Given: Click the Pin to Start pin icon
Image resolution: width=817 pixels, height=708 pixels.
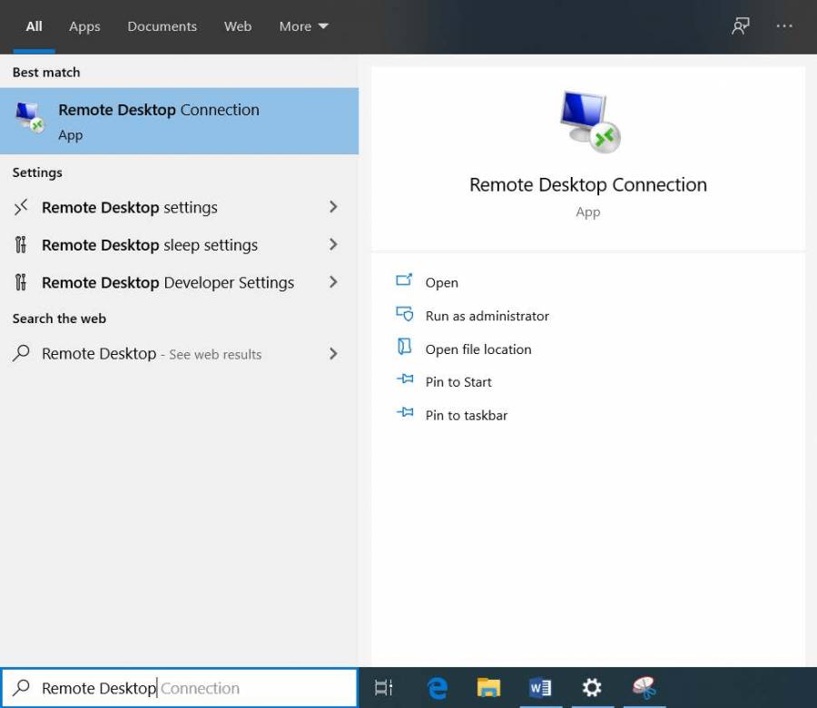Looking at the screenshot, I should [405, 380].
